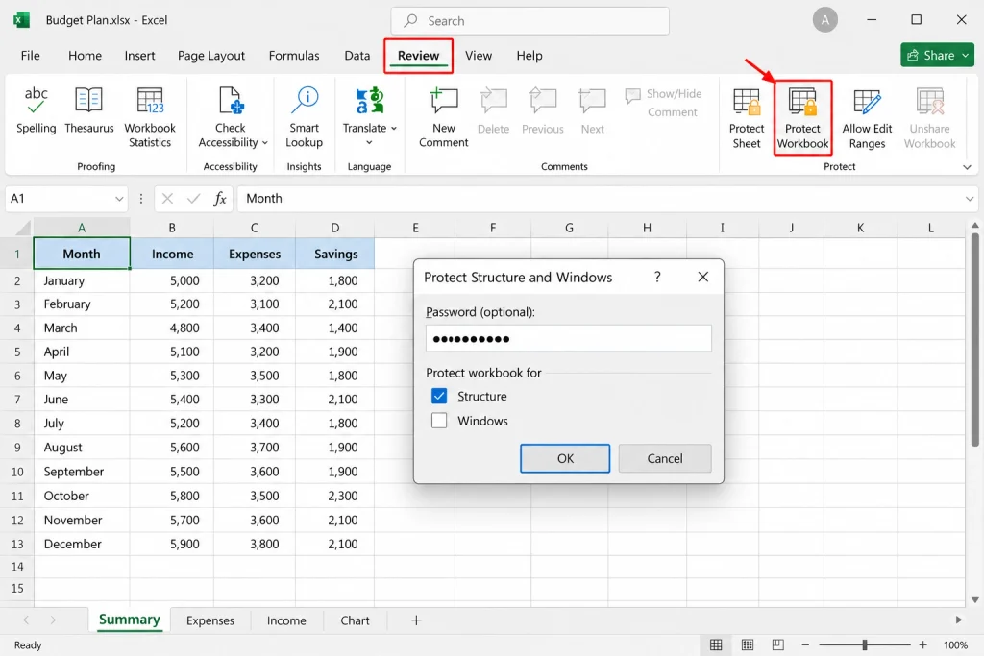
Task: Adjust the zoom slider handle
Action: coord(865,644)
